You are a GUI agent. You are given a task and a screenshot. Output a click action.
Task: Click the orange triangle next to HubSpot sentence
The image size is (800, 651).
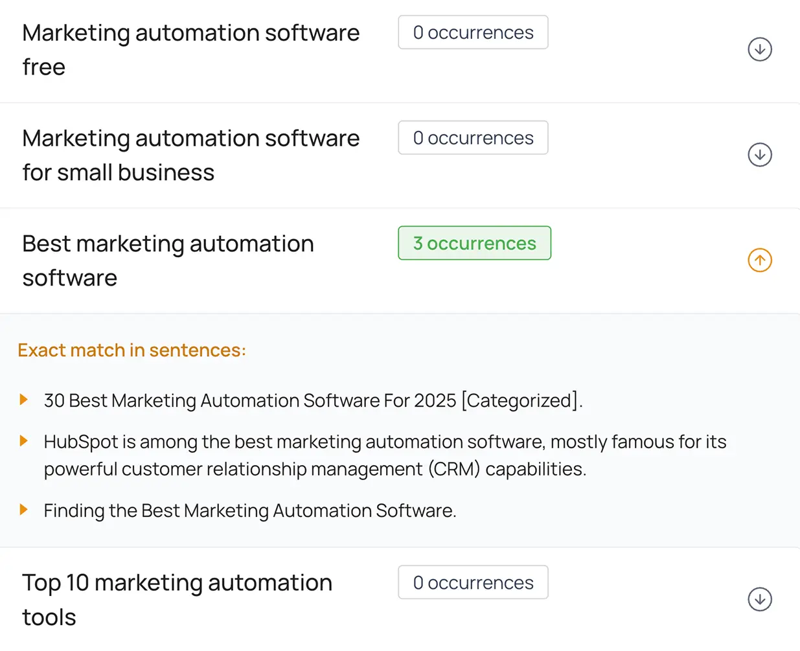pos(24,441)
